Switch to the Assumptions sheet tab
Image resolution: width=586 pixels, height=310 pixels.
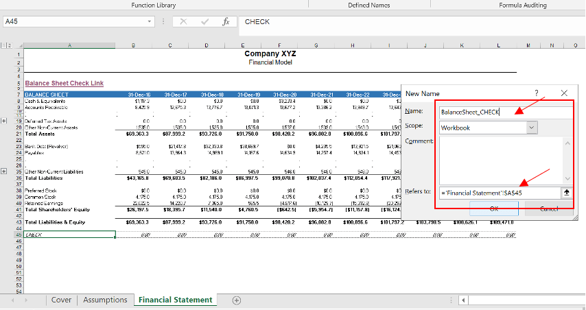[105, 300]
